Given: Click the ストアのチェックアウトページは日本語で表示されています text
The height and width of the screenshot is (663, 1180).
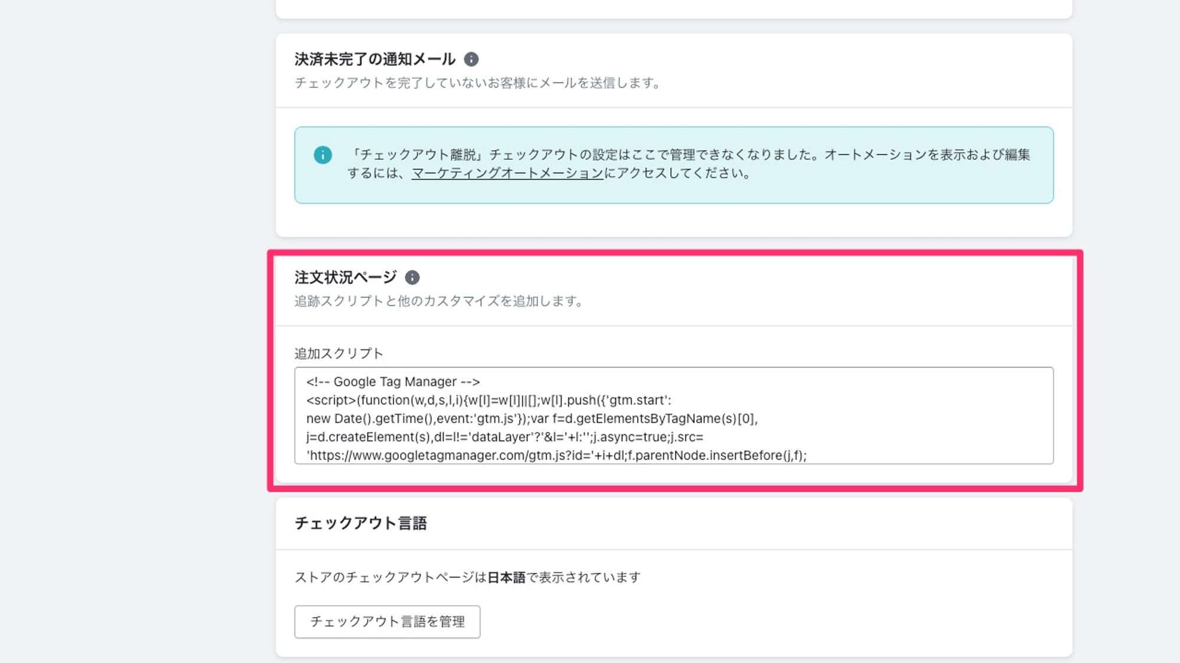Looking at the screenshot, I should point(467,578).
